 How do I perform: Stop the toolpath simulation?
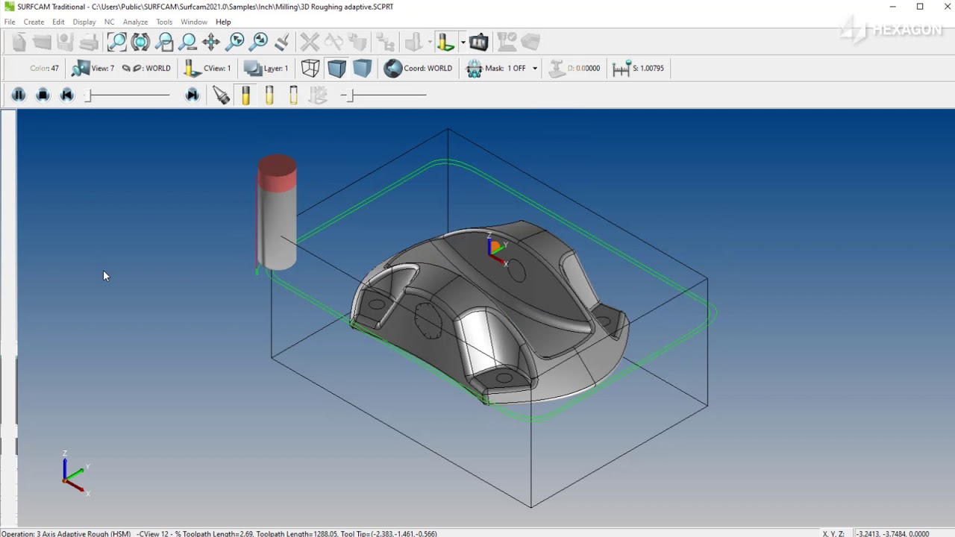pyautogui.click(x=43, y=95)
